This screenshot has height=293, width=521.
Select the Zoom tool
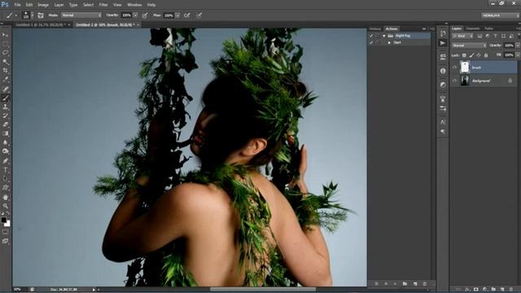point(6,206)
